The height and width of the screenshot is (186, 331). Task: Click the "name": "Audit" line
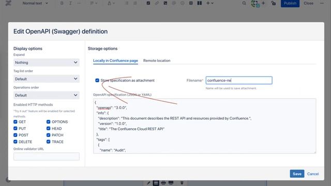[x=113, y=150]
